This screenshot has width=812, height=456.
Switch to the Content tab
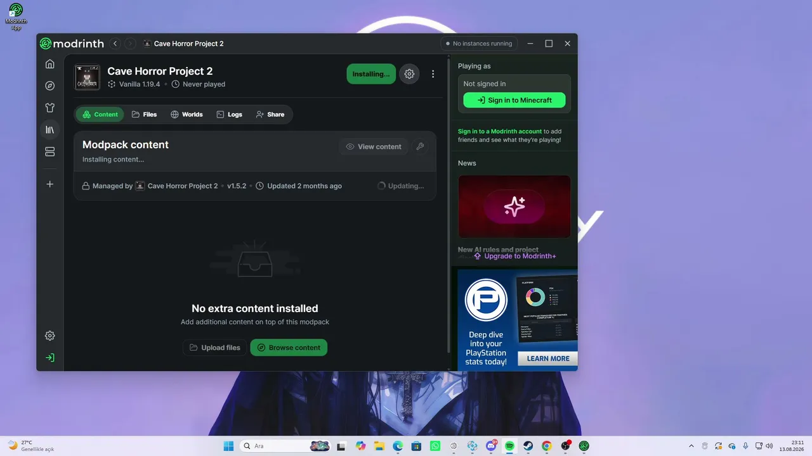point(100,115)
